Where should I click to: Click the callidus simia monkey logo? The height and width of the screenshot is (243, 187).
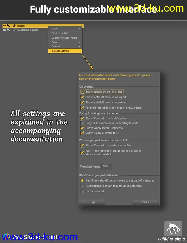click(173, 229)
